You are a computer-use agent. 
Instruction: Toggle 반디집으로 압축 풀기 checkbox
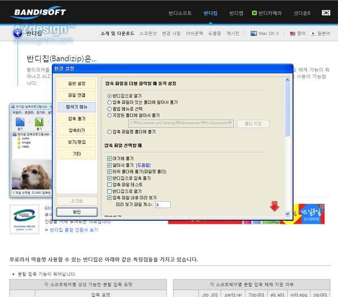coord(109,178)
